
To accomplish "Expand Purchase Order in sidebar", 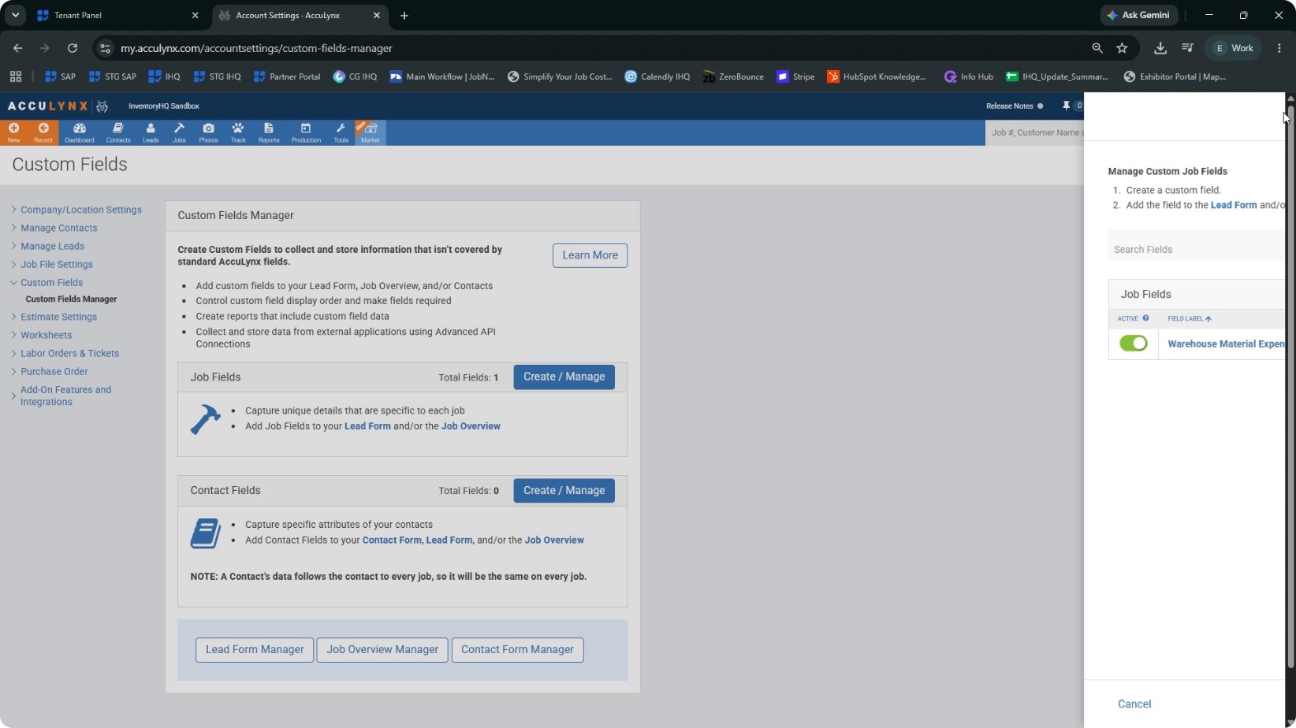I will pyautogui.click(x=49, y=371).
